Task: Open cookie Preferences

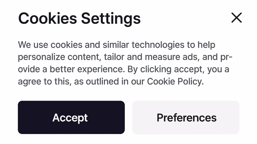Action: 186,117
